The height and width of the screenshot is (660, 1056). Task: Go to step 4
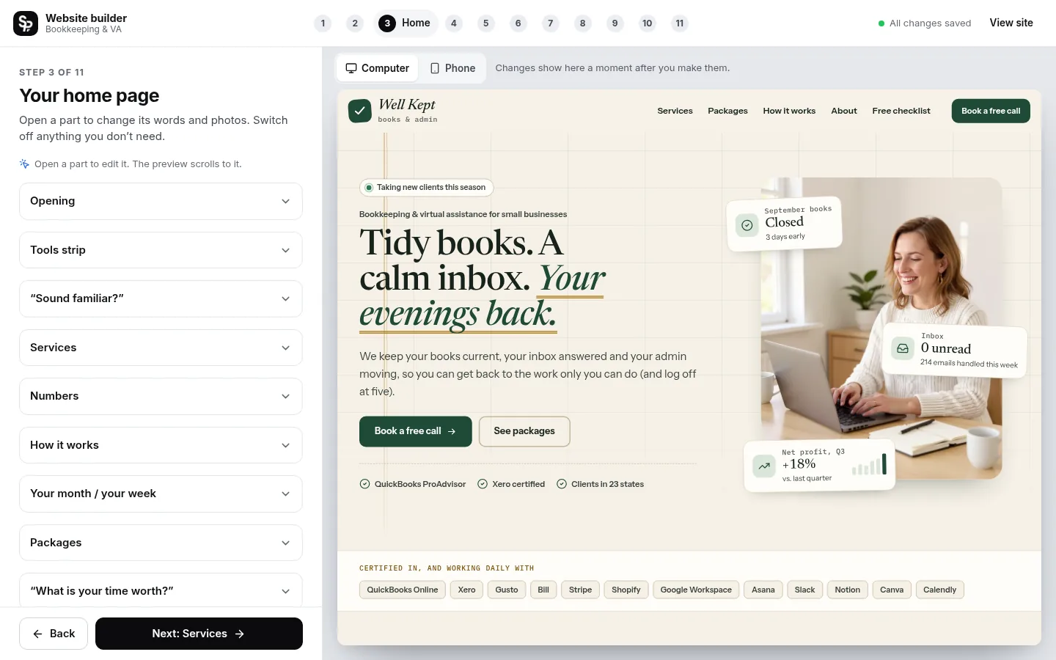coord(454,23)
